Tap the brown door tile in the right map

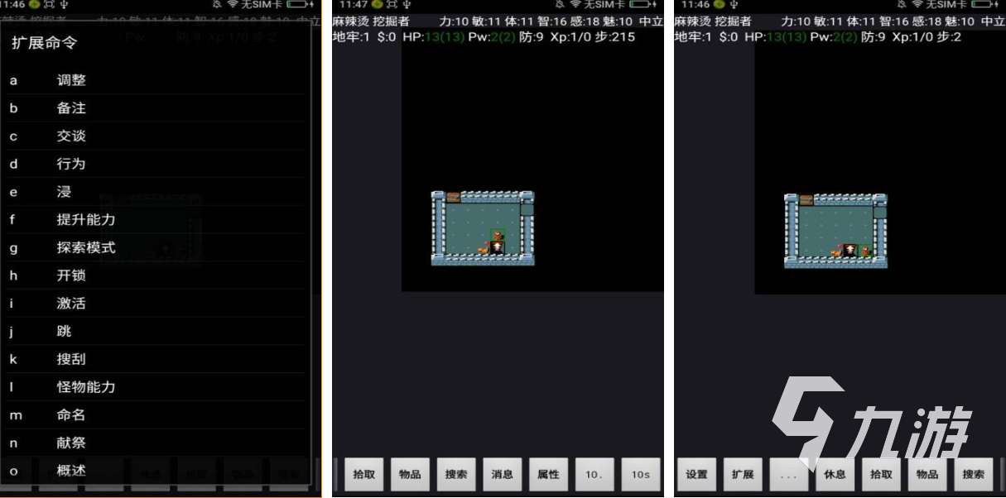[x=806, y=199]
